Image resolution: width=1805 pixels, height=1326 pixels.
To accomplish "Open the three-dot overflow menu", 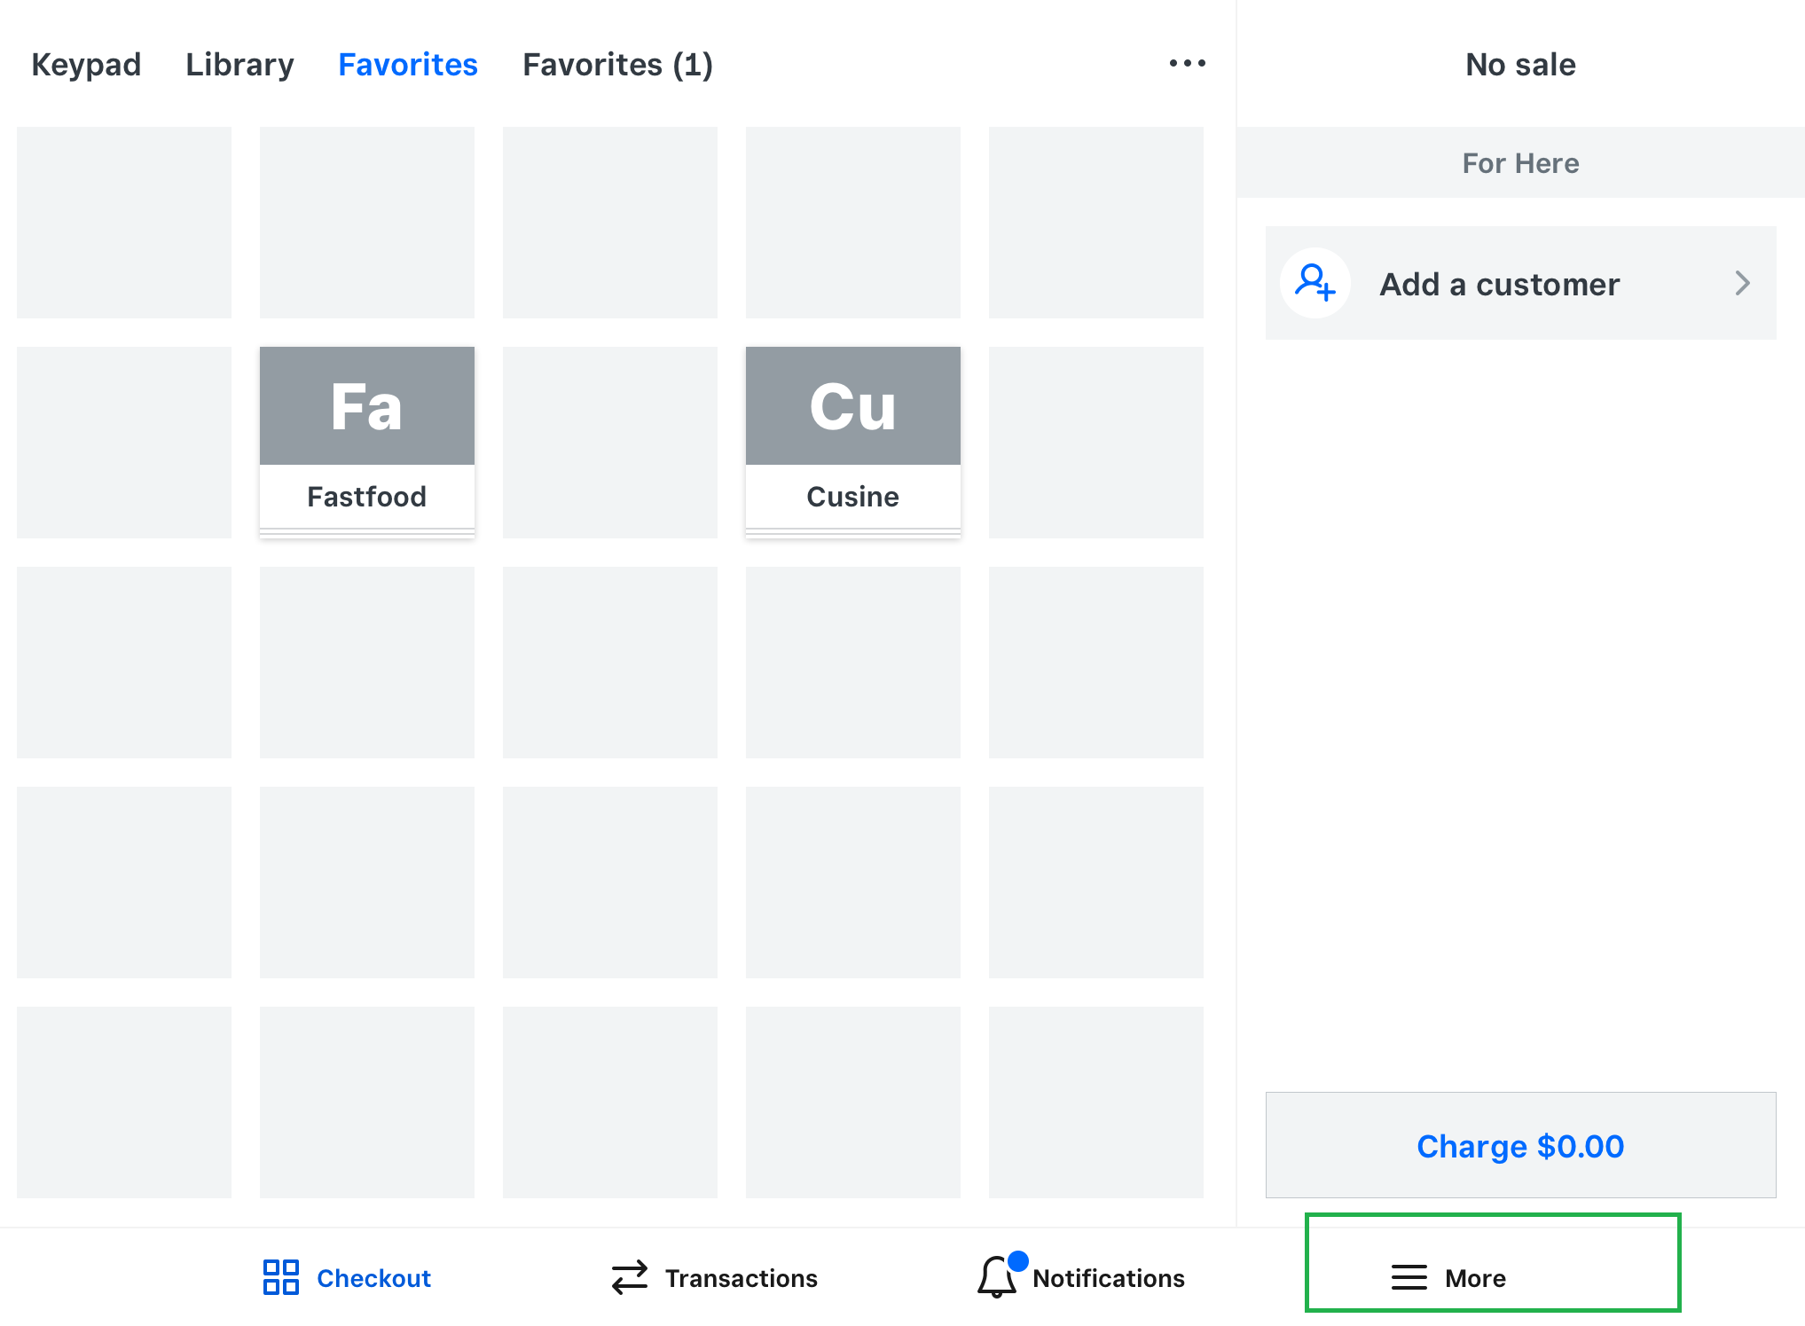I will coord(1187,63).
